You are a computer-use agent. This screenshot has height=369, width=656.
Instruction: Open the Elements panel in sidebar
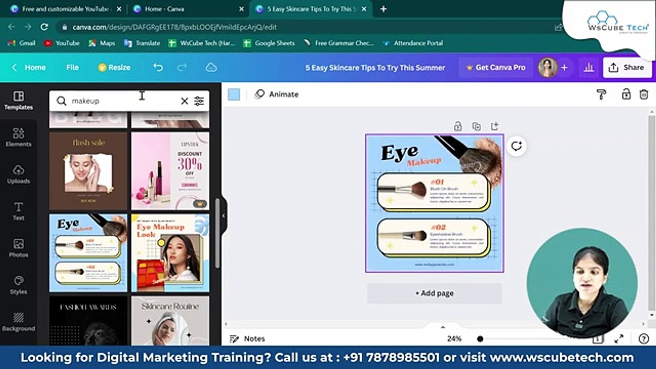click(x=18, y=137)
